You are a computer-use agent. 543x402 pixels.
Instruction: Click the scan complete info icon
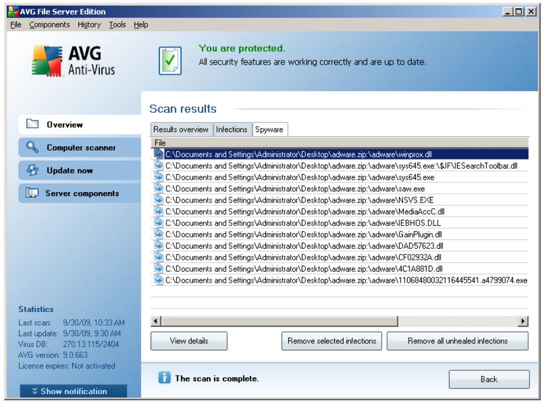[165, 377]
